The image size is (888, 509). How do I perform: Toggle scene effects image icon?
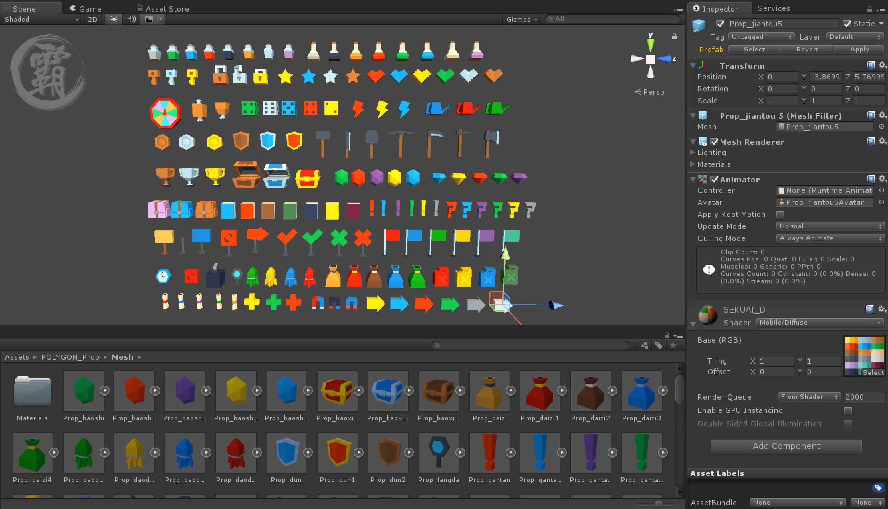tap(149, 19)
